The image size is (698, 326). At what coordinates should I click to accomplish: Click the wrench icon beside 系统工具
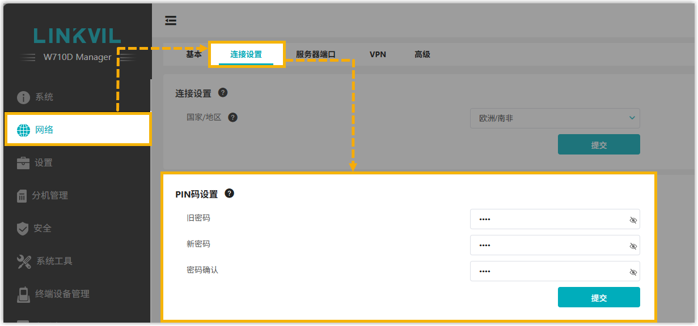(24, 261)
